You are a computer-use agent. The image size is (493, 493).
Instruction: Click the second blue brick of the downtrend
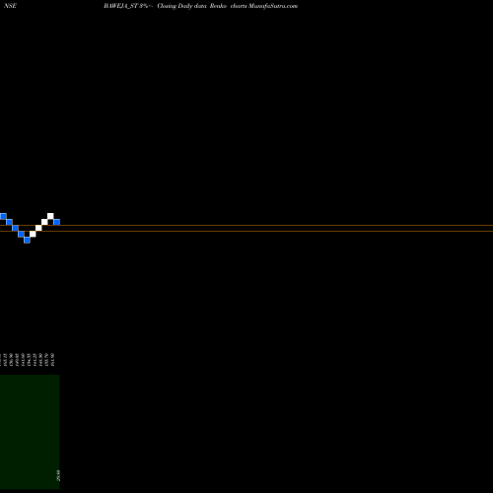coord(9,222)
